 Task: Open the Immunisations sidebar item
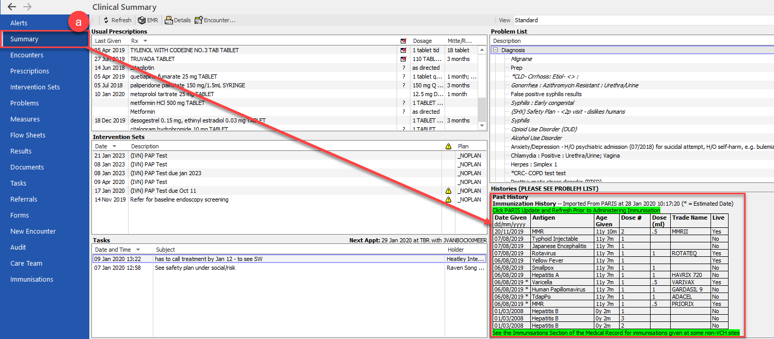coord(31,279)
